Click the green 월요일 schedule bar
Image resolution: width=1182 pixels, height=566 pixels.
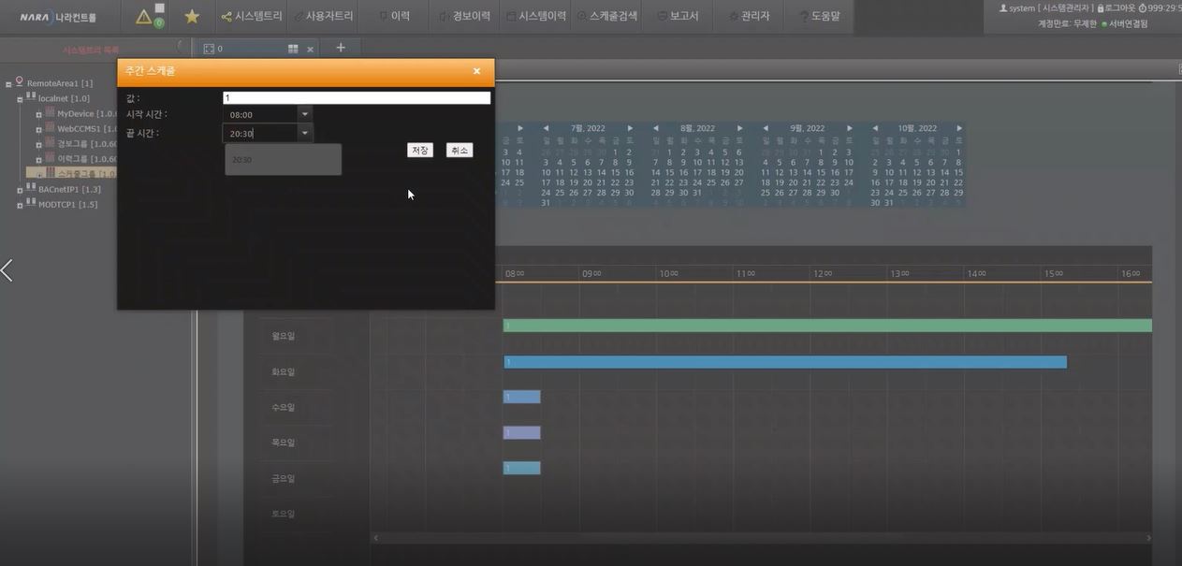[x=827, y=326]
